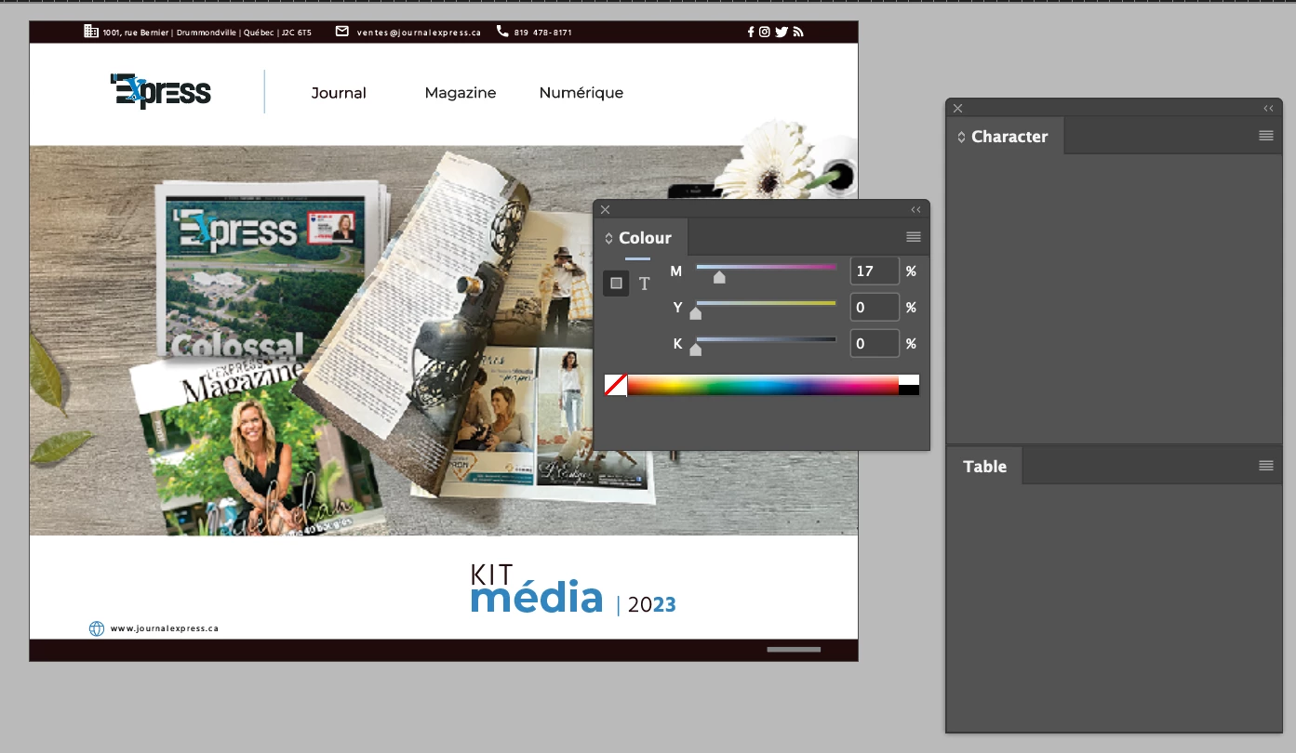Viewport: 1296px width, 753px height.
Task: Collapse the Colour panel to icons
Action: tap(915, 210)
